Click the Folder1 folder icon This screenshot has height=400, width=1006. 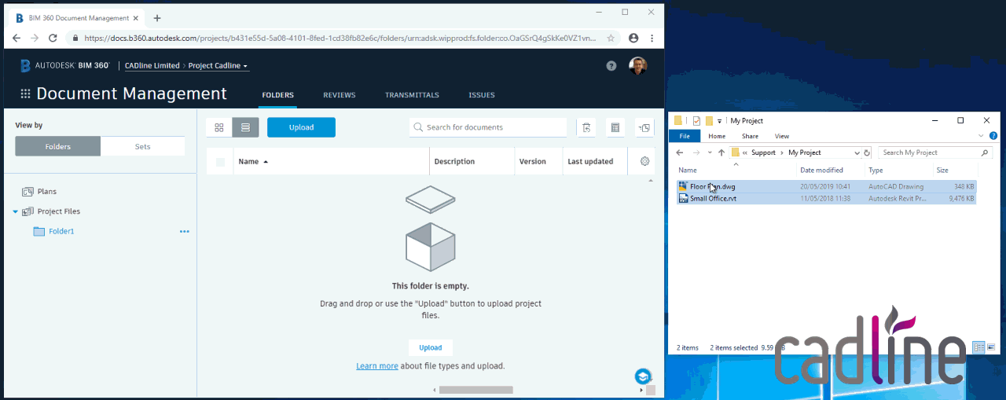point(39,231)
